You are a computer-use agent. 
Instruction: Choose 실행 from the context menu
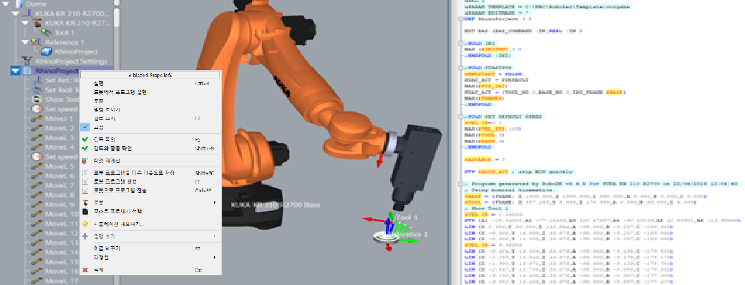[x=150, y=83]
